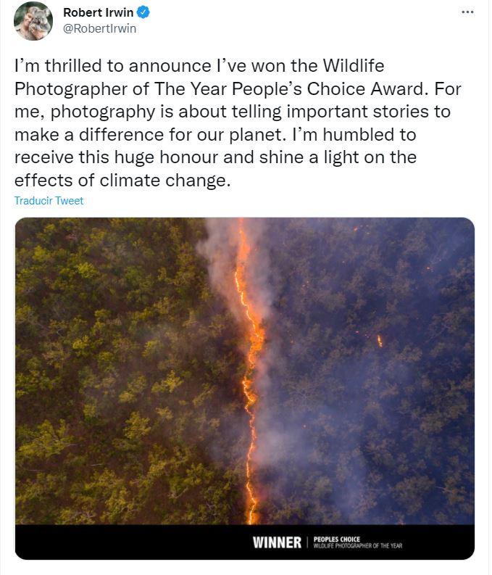The height and width of the screenshot is (575, 492).
Task: Click the Traducir Tweet link
Action: 49,201
